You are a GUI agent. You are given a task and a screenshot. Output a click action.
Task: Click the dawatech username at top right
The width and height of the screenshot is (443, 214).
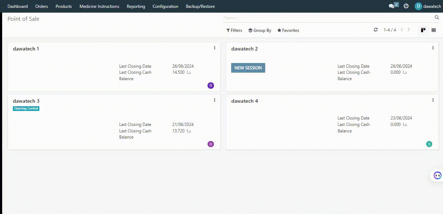pos(432,6)
